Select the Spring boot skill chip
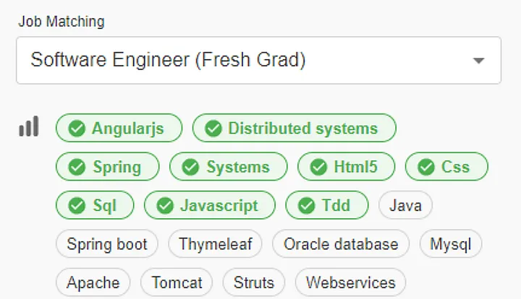This screenshot has height=299, width=521. click(107, 243)
